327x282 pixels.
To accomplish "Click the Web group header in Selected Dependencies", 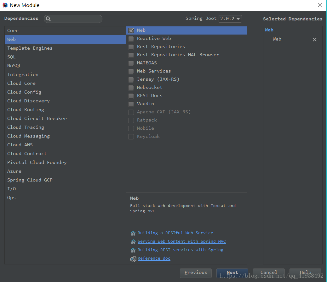I will pos(269,30).
